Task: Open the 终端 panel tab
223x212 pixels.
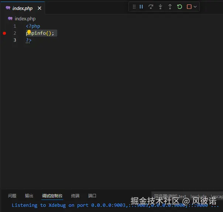Action: 75,196
